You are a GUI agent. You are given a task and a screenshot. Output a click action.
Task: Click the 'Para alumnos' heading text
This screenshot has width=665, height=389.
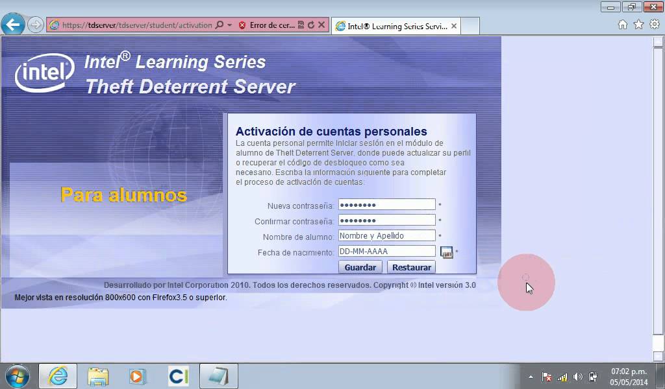pyautogui.click(x=124, y=195)
